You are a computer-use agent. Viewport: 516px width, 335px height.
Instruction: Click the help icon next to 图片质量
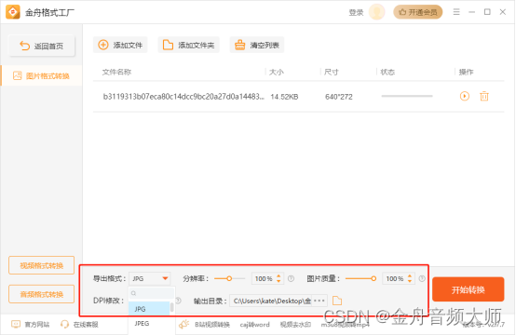(x=422, y=278)
